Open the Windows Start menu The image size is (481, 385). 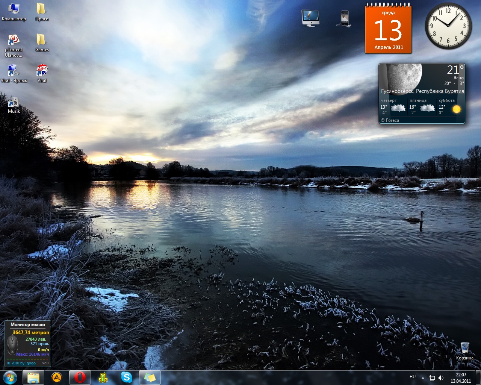pyautogui.click(x=10, y=377)
